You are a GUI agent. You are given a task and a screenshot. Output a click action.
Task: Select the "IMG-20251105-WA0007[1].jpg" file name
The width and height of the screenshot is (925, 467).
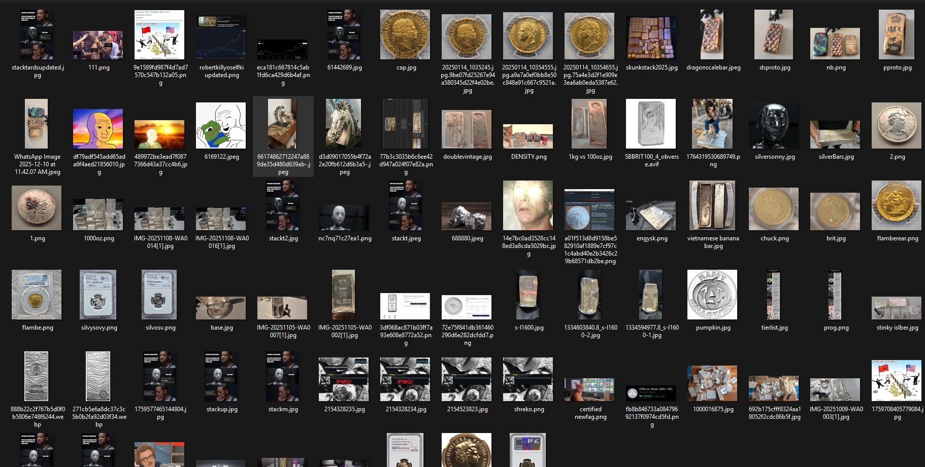(x=283, y=332)
